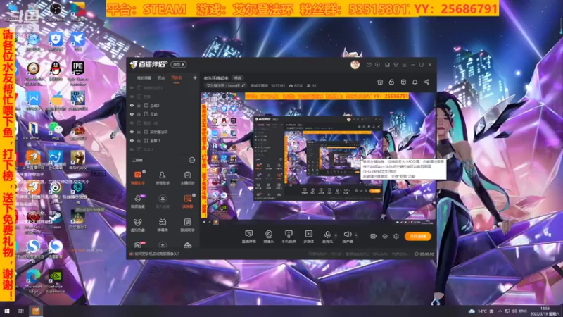Open the Windows Start menu
Viewport: 563px width, 317px height.
click(x=6, y=311)
